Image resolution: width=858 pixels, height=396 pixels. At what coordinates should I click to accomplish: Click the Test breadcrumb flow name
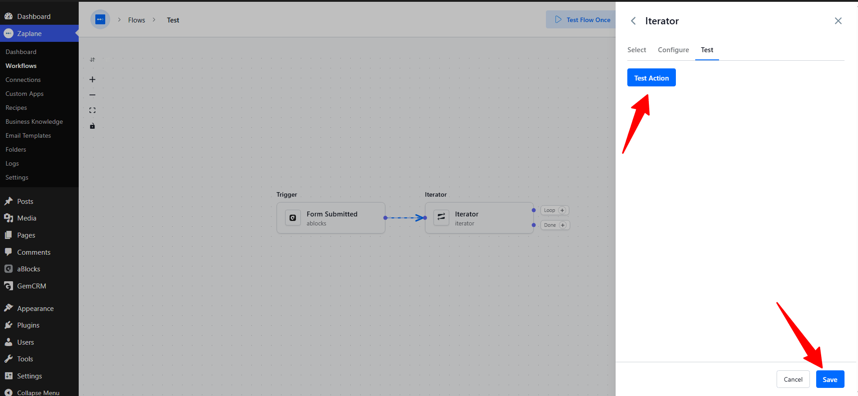pyautogui.click(x=173, y=20)
